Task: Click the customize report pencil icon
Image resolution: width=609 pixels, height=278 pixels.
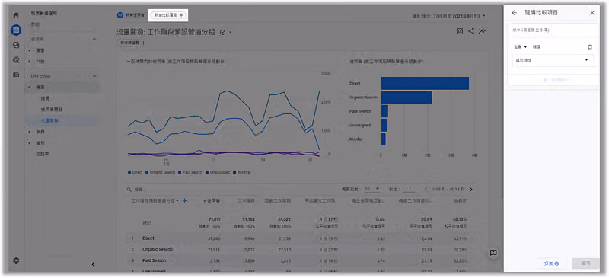Action: point(460,31)
